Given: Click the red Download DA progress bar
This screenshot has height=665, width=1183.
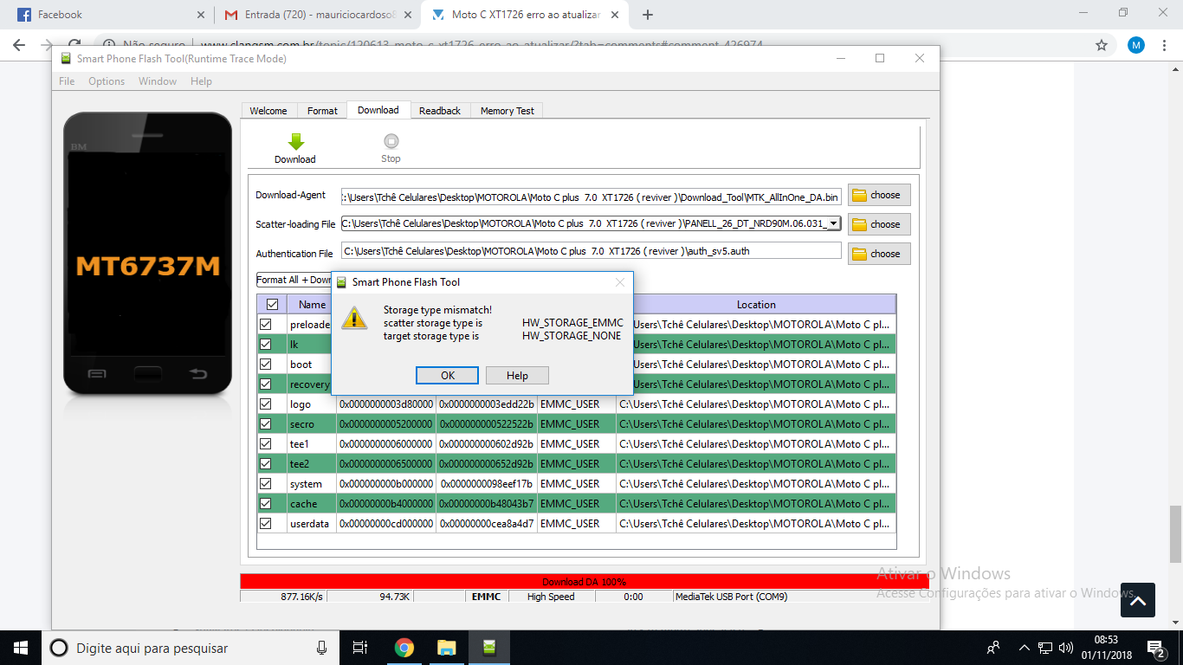Looking at the screenshot, I should click(x=584, y=582).
